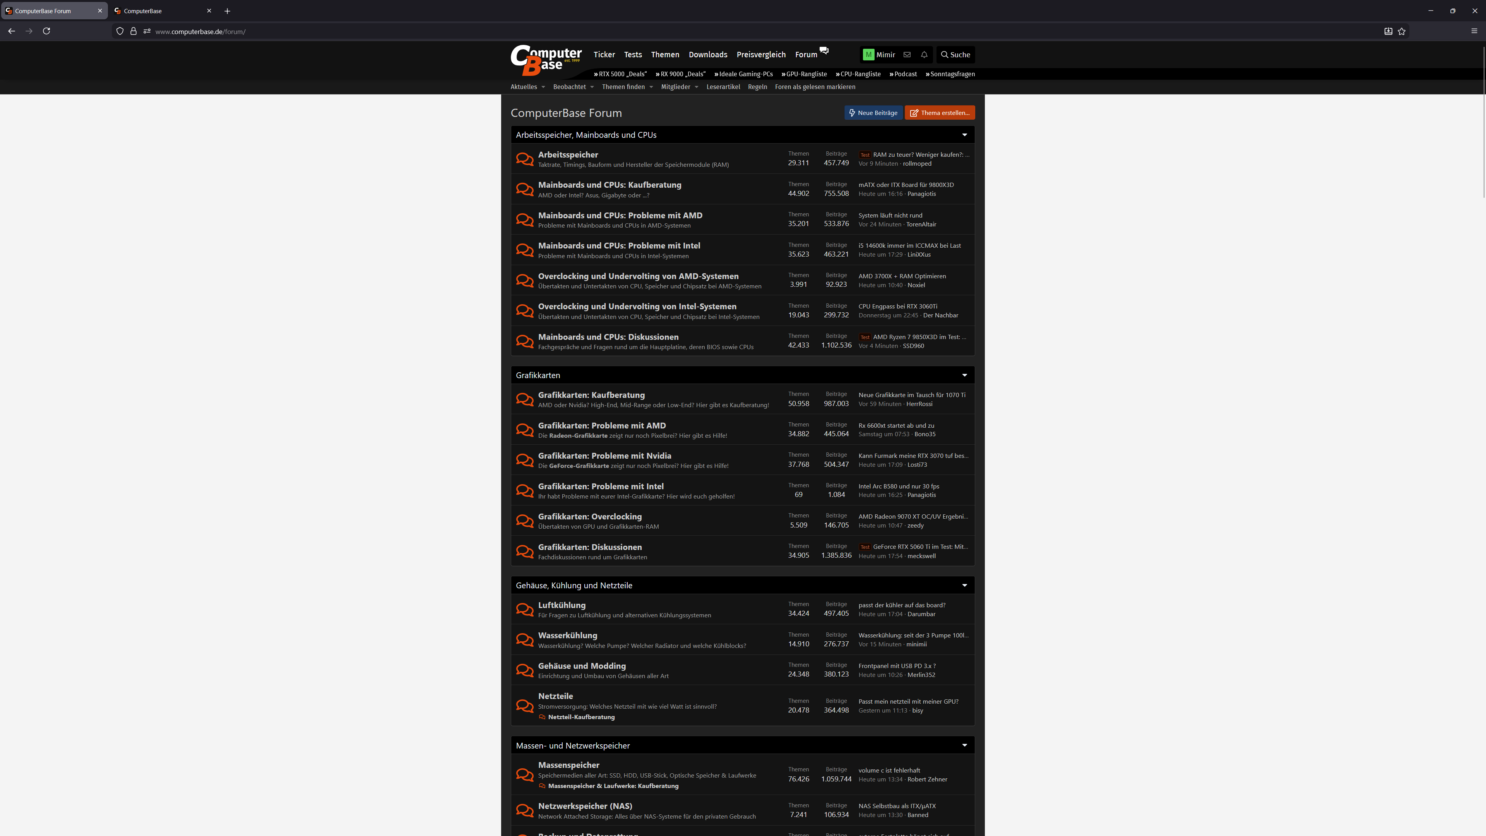Click the reload page icon

coord(46,31)
